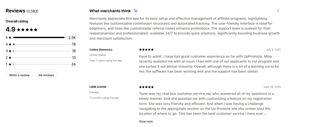The height and width of the screenshot is (127, 312).
Task: Click HARE & ROSE review five-star rating
Action: click(x=146, y=87)
